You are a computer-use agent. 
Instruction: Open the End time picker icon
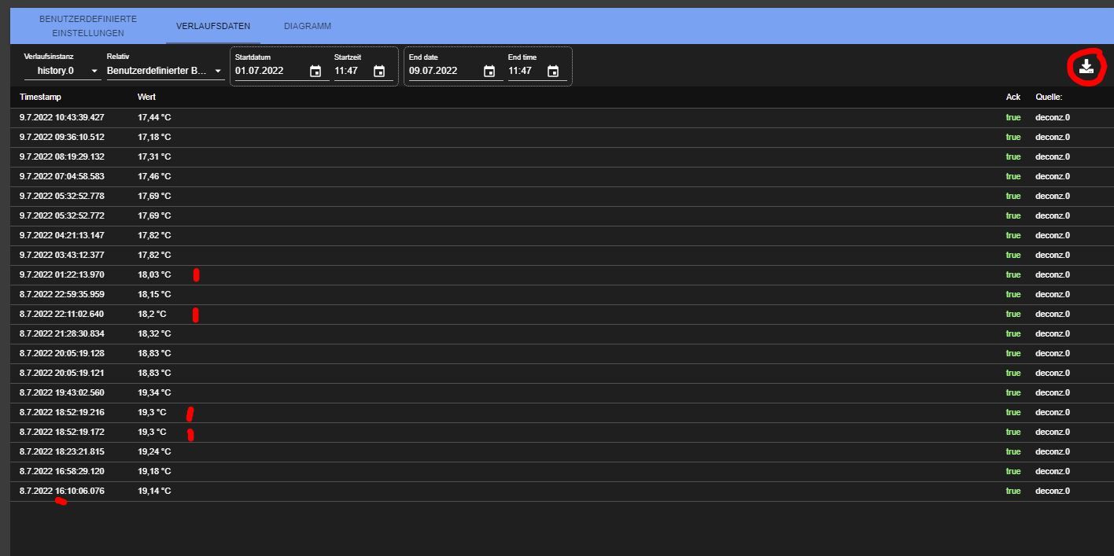pos(553,72)
